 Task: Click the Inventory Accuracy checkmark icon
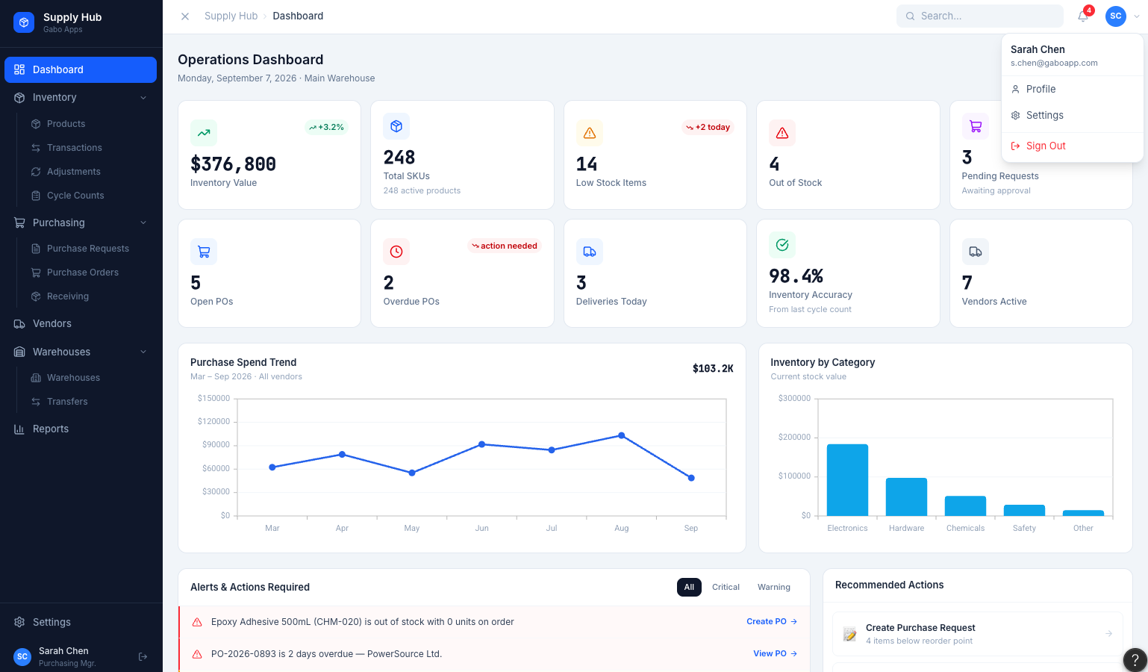pos(782,245)
